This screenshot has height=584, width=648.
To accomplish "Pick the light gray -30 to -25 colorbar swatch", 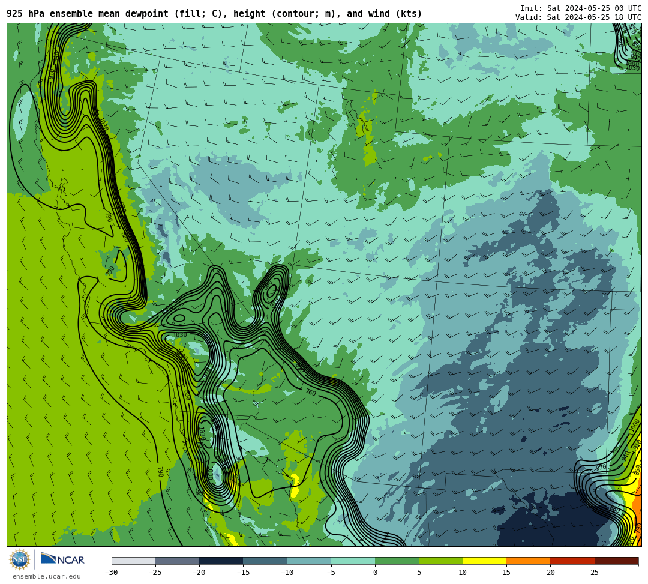I will point(133,561).
